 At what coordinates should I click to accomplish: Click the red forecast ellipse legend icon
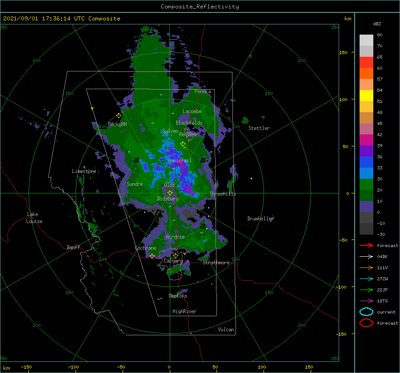click(366, 323)
